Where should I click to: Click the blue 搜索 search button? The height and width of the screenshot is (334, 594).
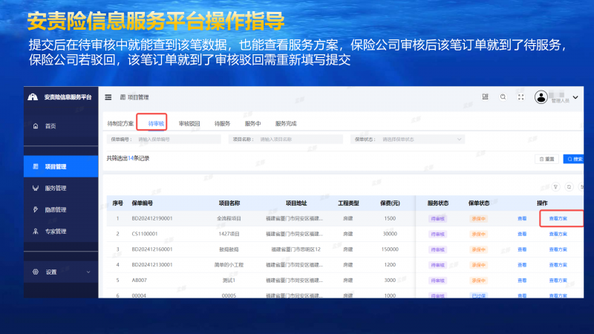coord(573,159)
